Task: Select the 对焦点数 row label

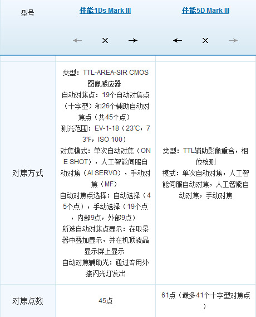Action: coord(28,301)
